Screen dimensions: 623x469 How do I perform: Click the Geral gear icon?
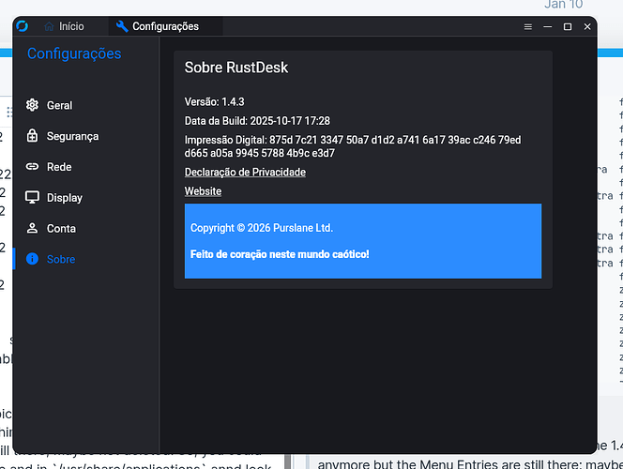(x=32, y=105)
